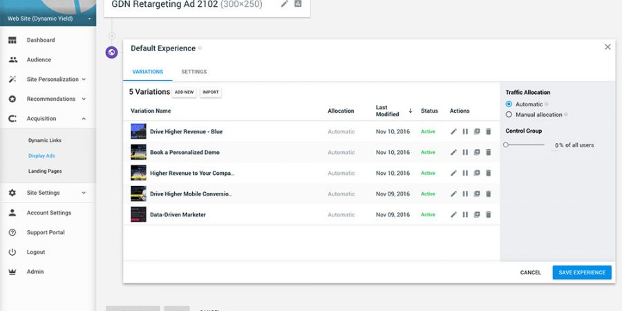The height and width of the screenshot is (311, 622).
Task: Duplicate the Drive Higher Mobile Conversio.. variation
Action: 477,194
